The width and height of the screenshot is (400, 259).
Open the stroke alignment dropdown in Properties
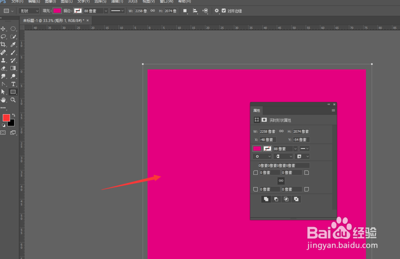tap(262, 156)
